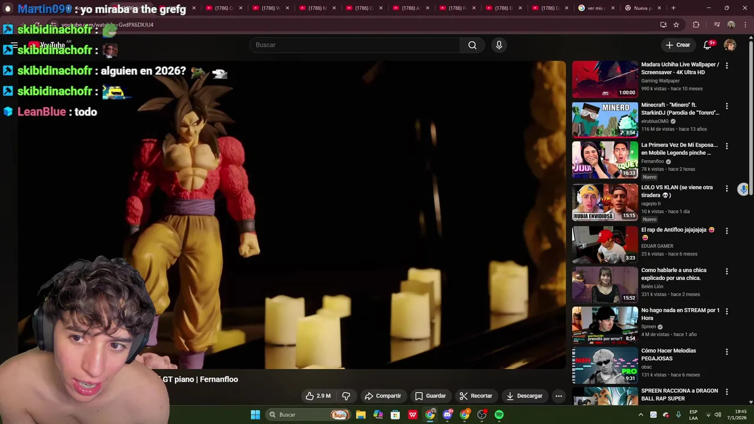Click the Guardar button
The height and width of the screenshot is (424, 754).
(430, 396)
